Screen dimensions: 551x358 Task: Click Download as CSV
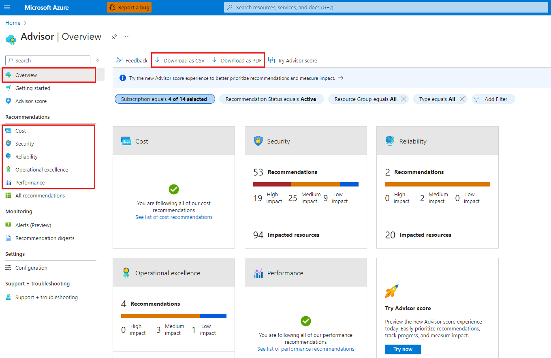point(179,60)
